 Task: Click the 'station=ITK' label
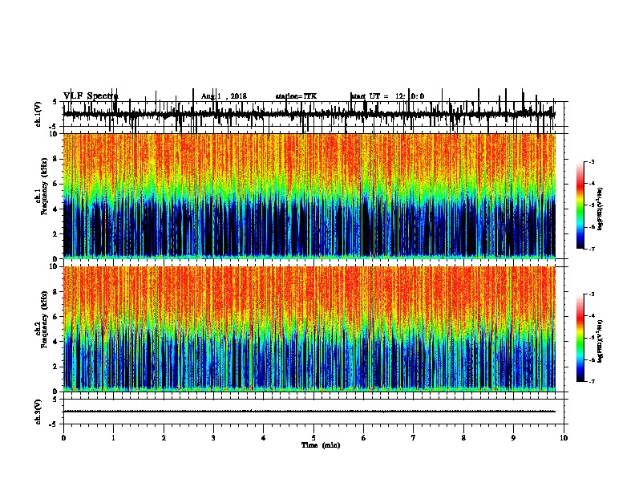[296, 96]
